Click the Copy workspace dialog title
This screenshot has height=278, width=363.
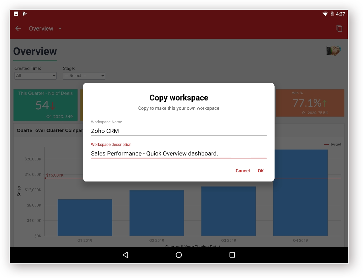coord(179,98)
